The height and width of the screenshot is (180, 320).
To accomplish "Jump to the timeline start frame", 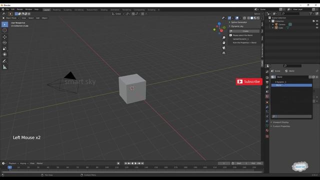I will pos(125,163).
